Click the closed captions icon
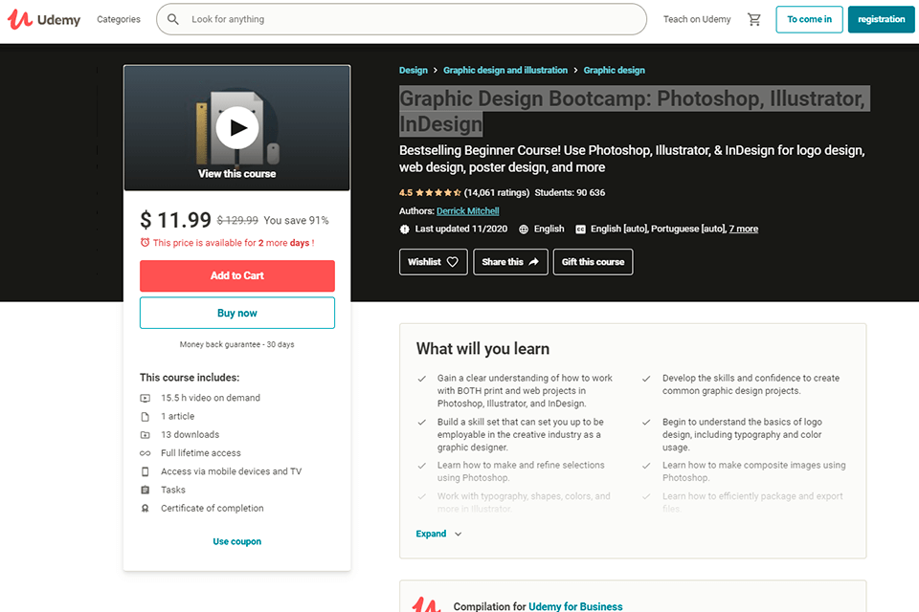 pyautogui.click(x=580, y=229)
